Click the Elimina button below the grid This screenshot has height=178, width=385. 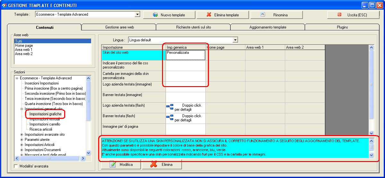[162, 165]
